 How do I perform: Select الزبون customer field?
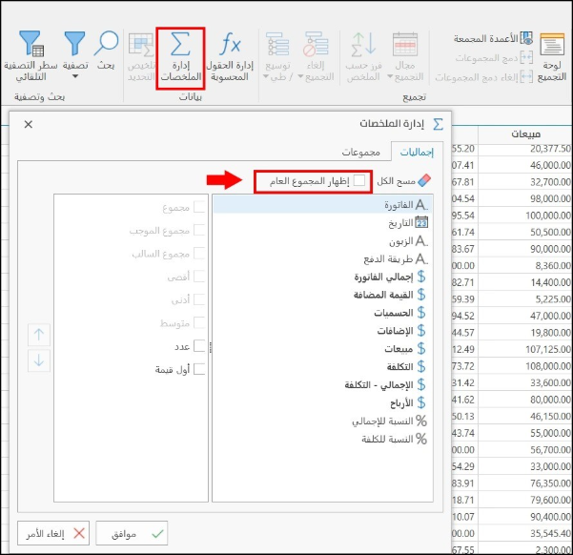322,241
